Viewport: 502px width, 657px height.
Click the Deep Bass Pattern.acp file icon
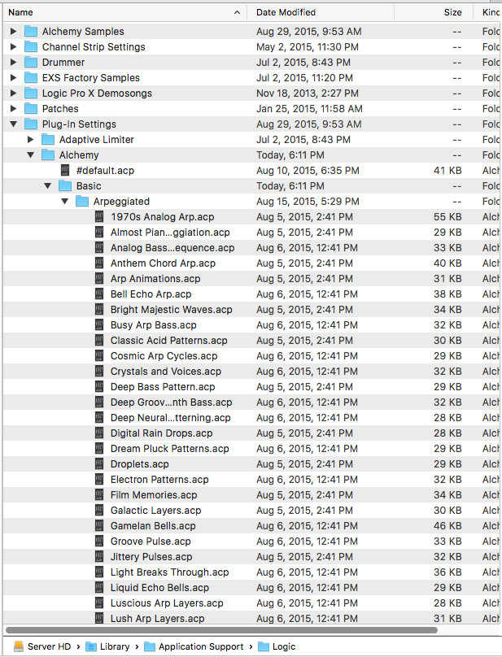(x=99, y=387)
